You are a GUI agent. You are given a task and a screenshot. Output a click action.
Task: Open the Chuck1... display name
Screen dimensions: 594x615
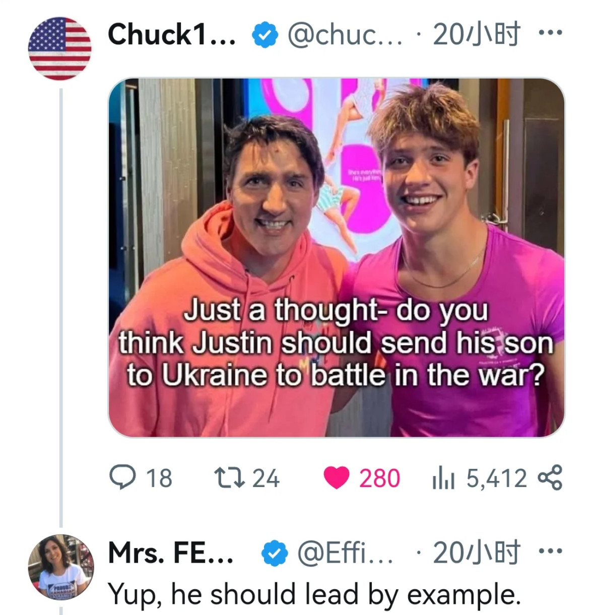coord(171,35)
